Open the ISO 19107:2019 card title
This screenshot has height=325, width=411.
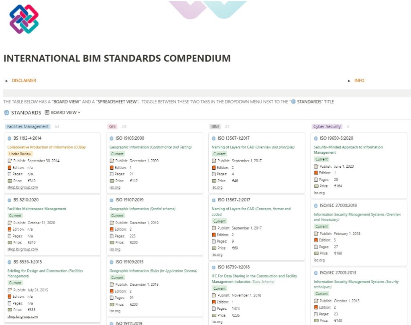[129, 200]
